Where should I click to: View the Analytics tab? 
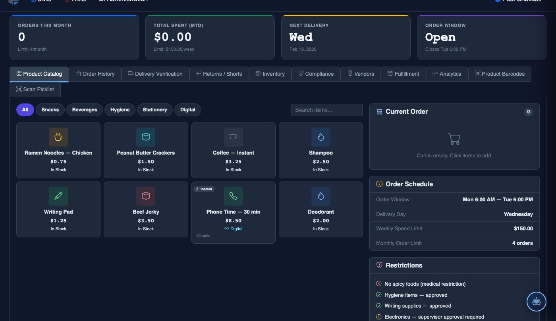point(447,74)
